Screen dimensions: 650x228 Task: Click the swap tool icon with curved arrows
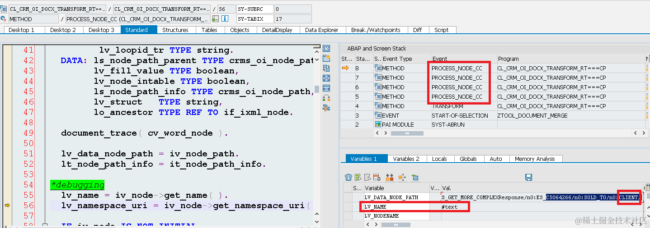(x=326, y=98)
